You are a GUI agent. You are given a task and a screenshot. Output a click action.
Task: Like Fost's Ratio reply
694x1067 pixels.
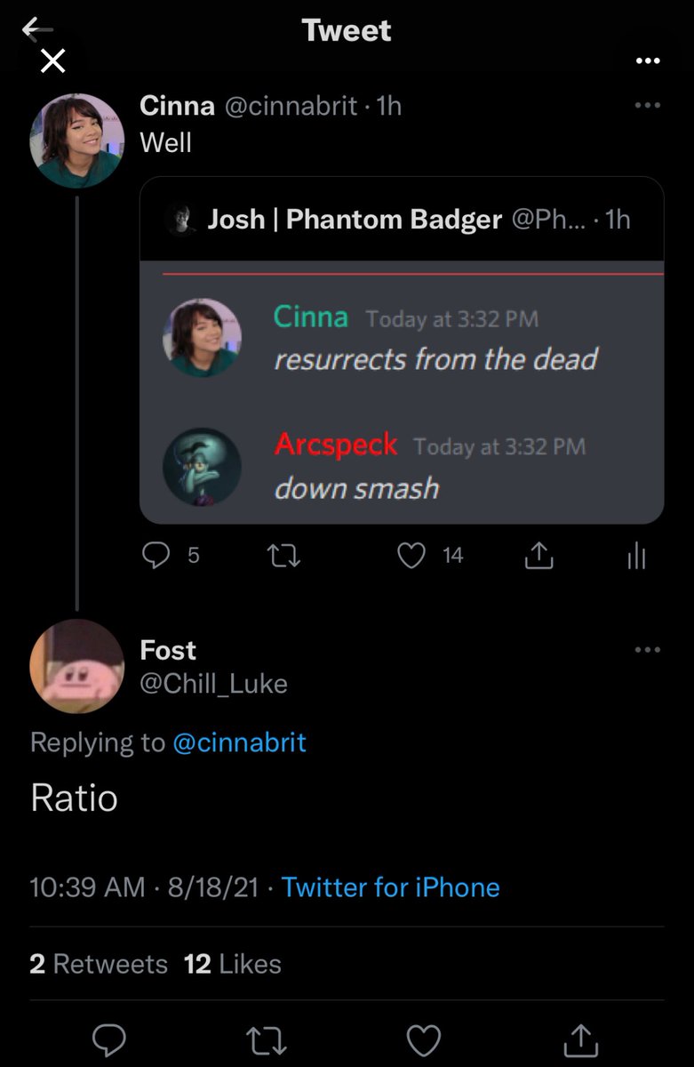(424, 1039)
